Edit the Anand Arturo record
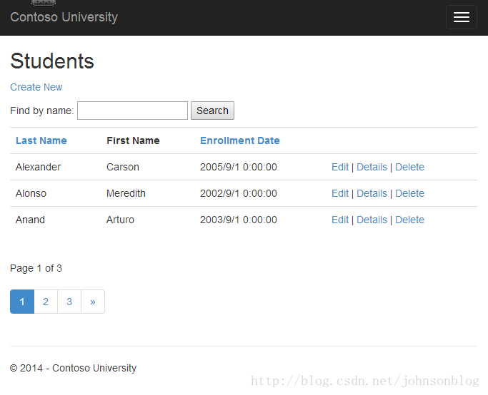The height and width of the screenshot is (395, 488). pos(340,220)
